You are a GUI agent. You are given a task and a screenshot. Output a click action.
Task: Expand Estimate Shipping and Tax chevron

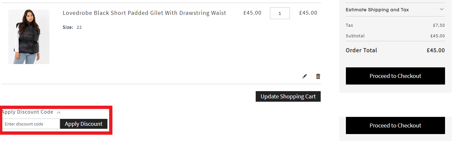(441, 9)
